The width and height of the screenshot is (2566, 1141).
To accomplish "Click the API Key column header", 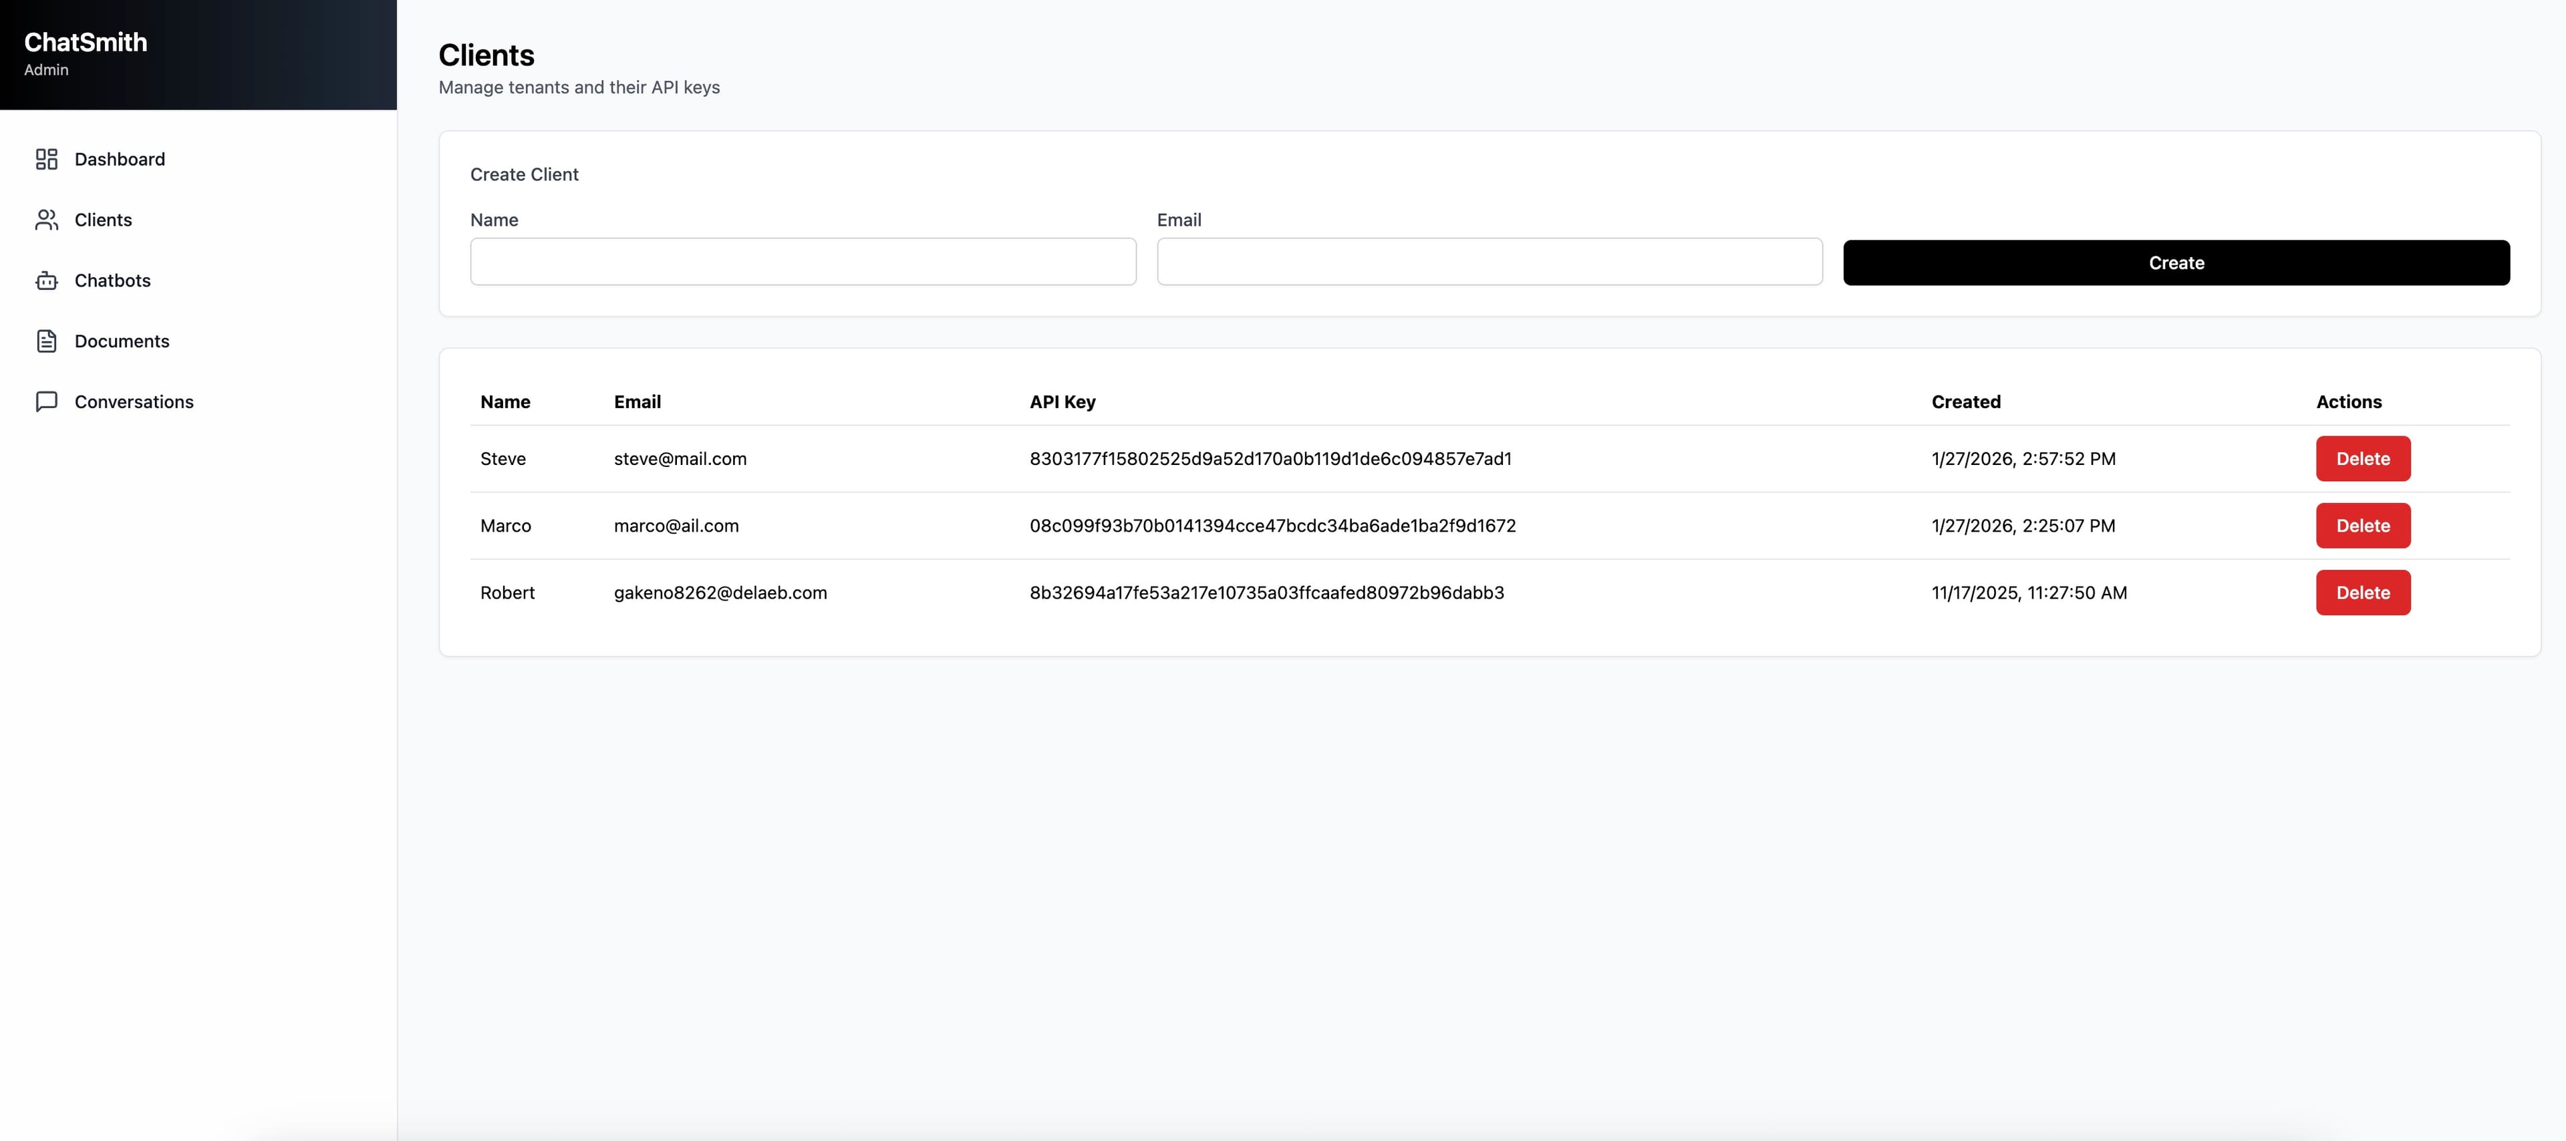I will [x=1062, y=401].
